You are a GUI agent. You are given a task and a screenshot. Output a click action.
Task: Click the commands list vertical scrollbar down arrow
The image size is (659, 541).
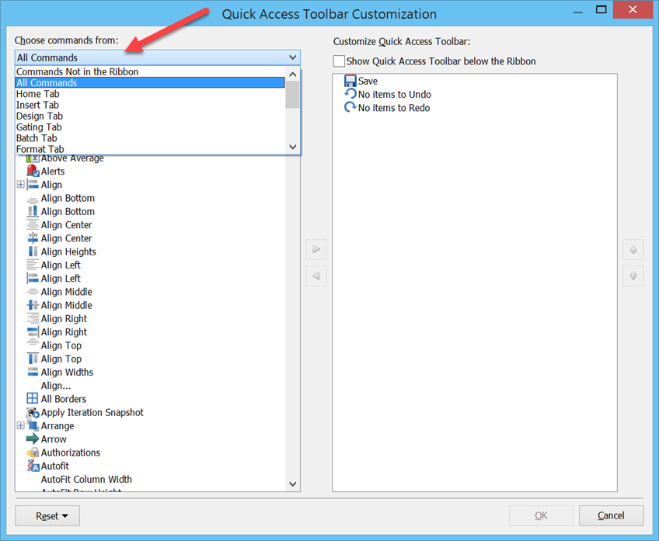(293, 484)
